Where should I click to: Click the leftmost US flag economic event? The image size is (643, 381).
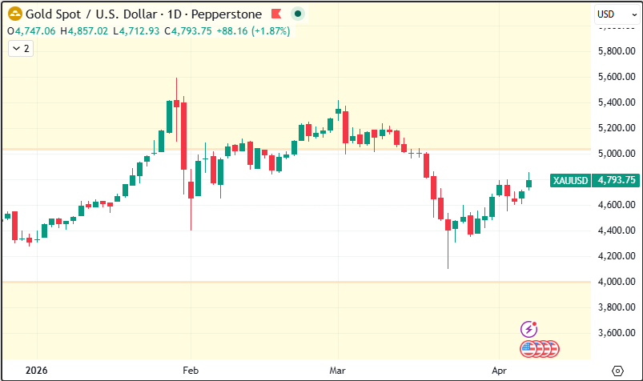(x=528, y=348)
